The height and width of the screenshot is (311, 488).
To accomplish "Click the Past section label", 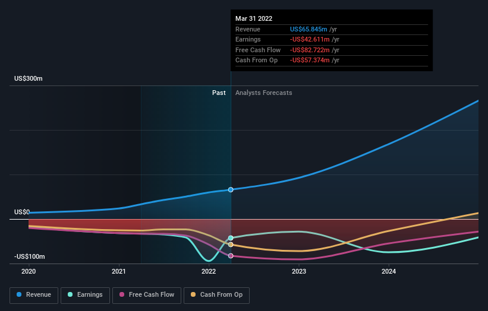I will click(219, 93).
